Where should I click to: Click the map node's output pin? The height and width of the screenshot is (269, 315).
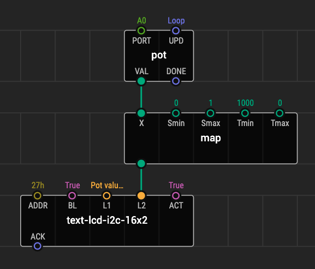point(141,164)
